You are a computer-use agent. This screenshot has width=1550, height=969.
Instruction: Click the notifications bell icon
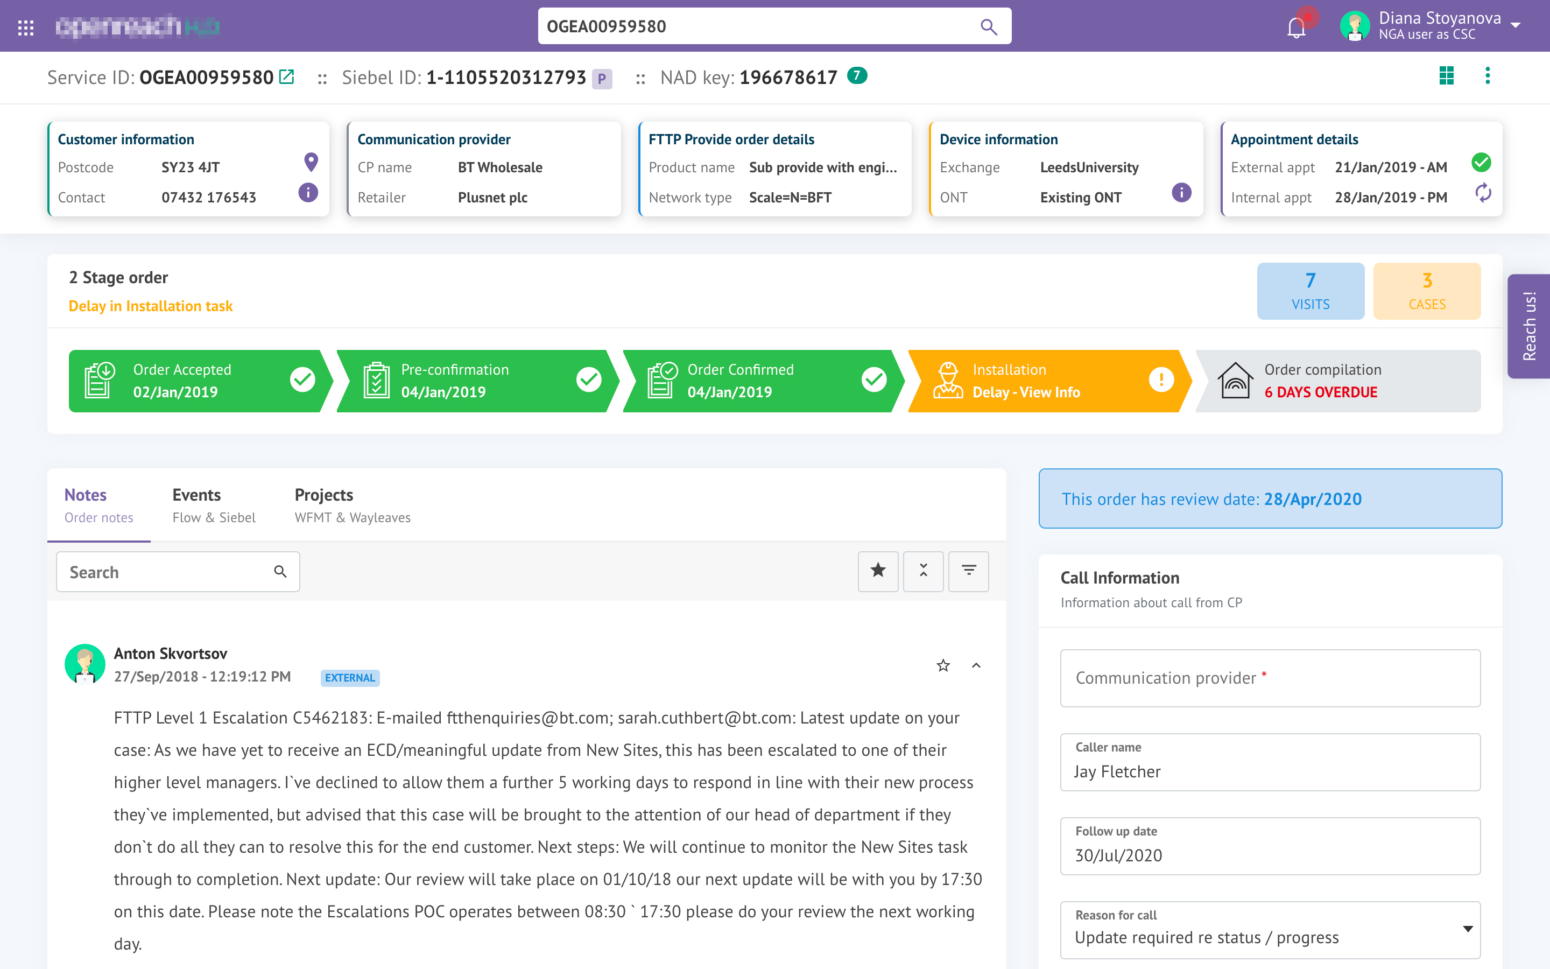point(1296,27)
